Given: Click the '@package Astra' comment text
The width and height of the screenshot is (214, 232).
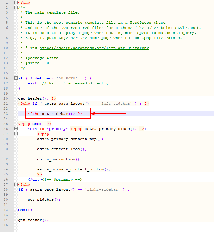Looking at the screenshot, I should click(x=42, y=58).
